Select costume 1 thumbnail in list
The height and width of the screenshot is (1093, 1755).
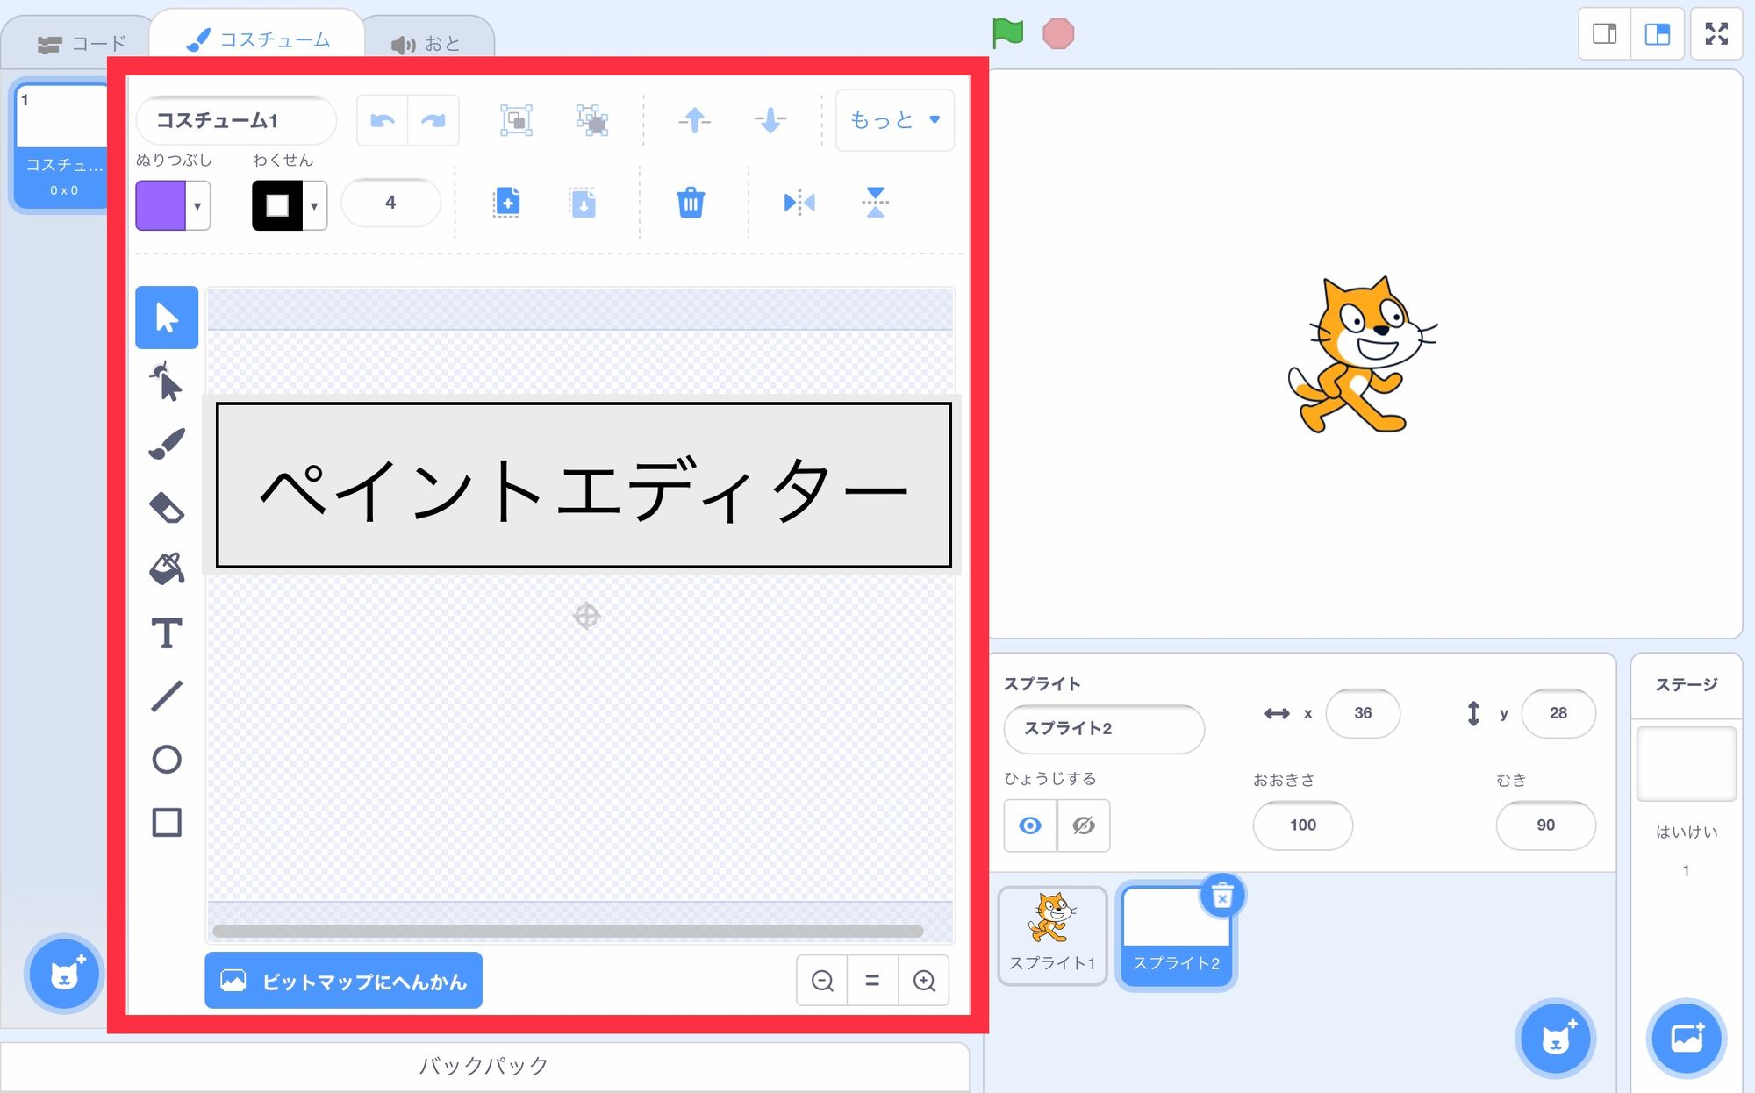(x=61, y=145)
